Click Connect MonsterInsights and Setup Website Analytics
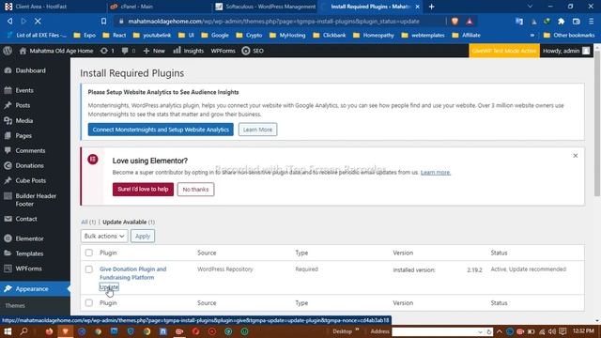This screenshot has height=338, width=601. coord(161,130)
